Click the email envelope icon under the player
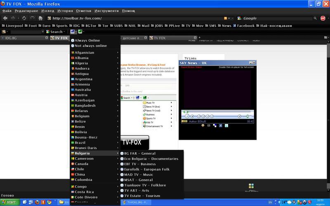Viewport: 330px width, 206px height. pyautogui.click(x=209, y=126)
